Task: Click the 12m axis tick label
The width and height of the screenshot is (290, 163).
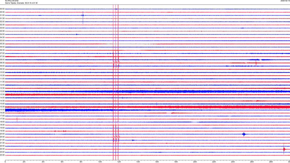Action: [x=119, y=162]
